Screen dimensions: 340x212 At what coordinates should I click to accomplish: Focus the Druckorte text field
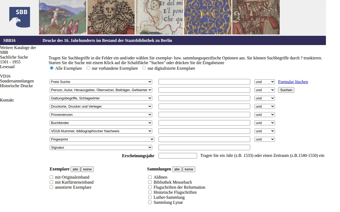tap(204, 107)
